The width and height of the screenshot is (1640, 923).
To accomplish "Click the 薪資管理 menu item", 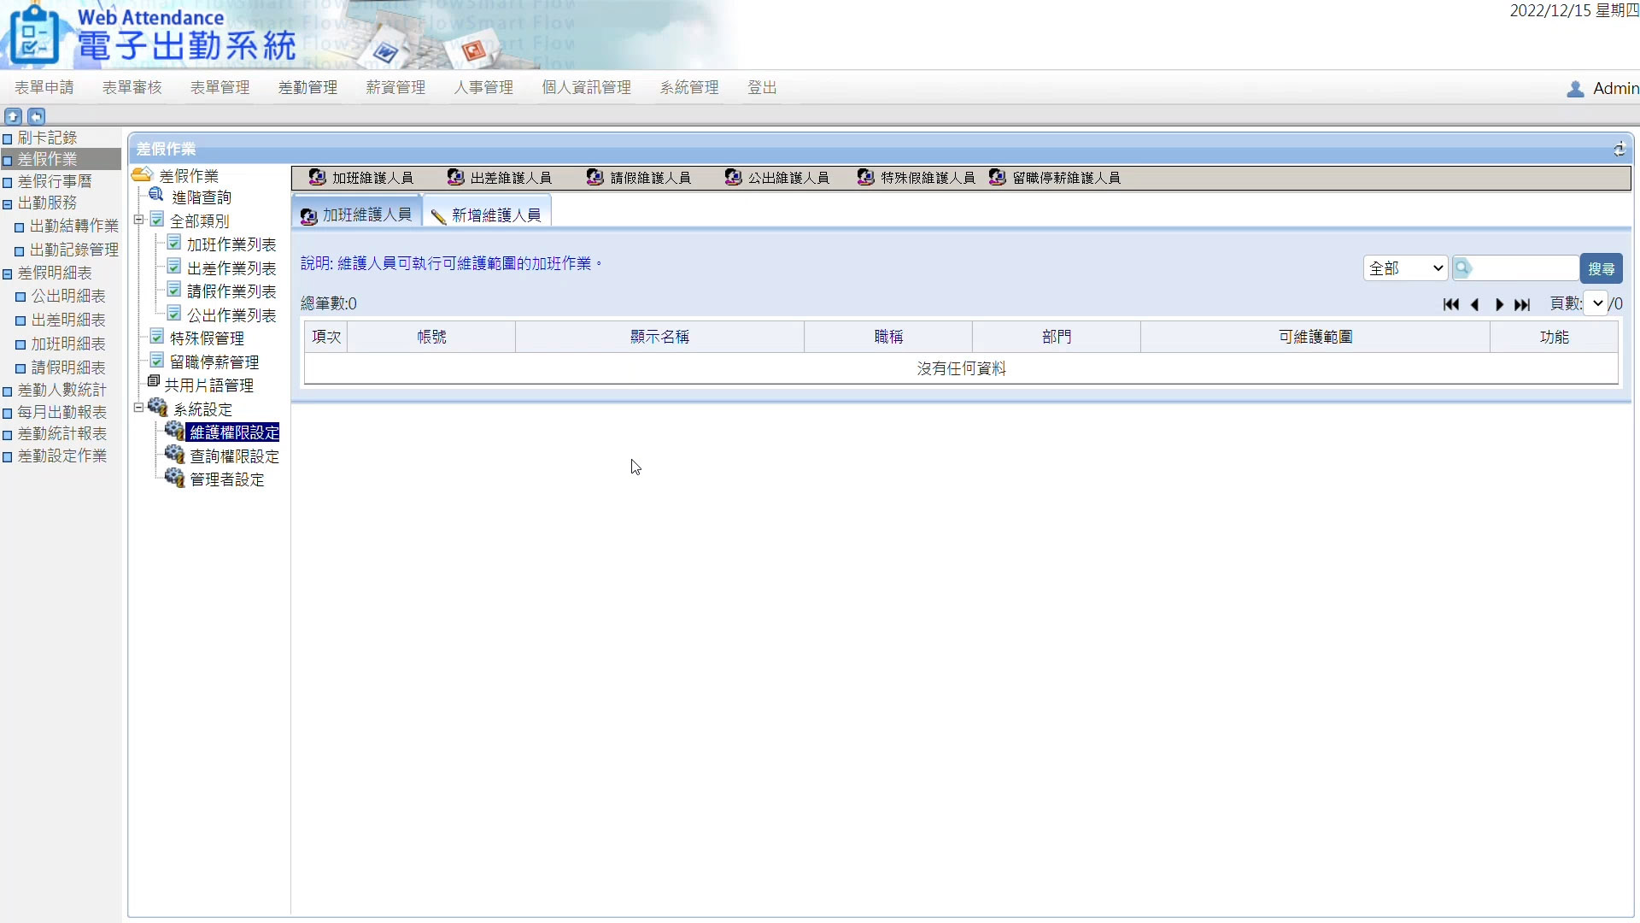I will coord(395,87).
